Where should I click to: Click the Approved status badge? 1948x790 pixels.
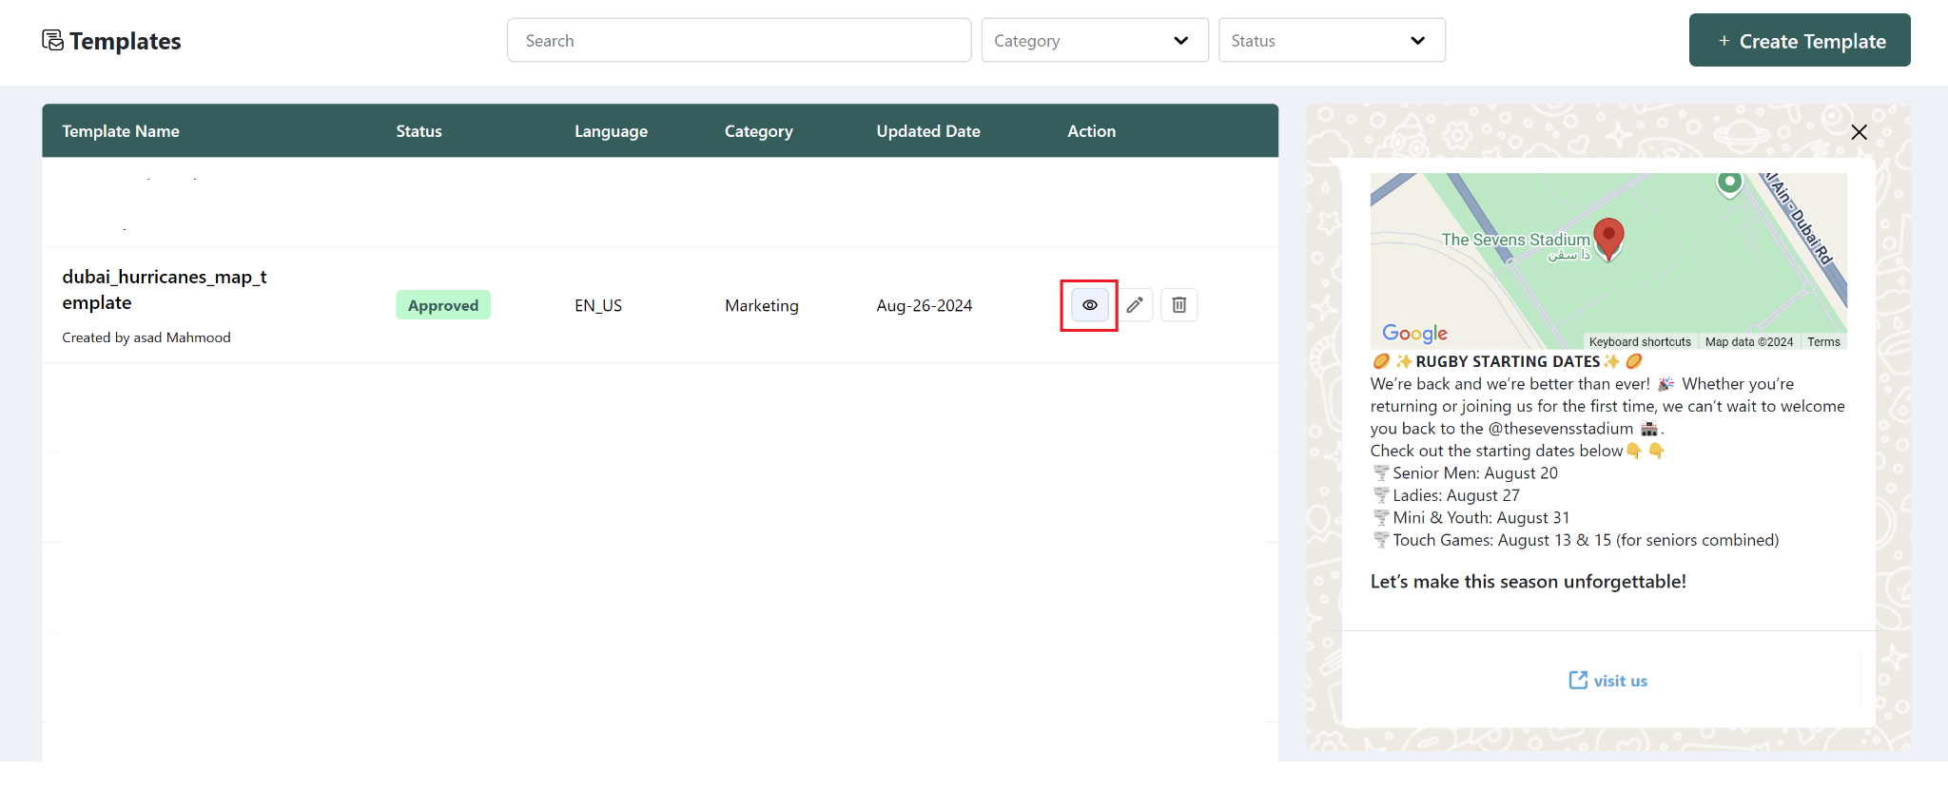tap(443, 305)
